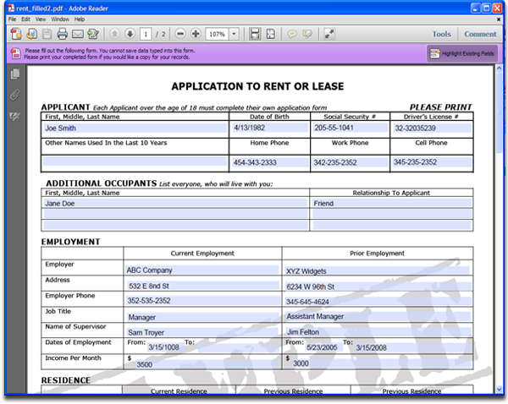Click the PDF form icon in purple bar
508x404 pixels.
(15, 54)
